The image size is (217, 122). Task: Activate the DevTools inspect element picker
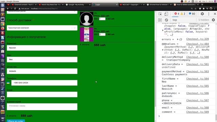(160, 14)
